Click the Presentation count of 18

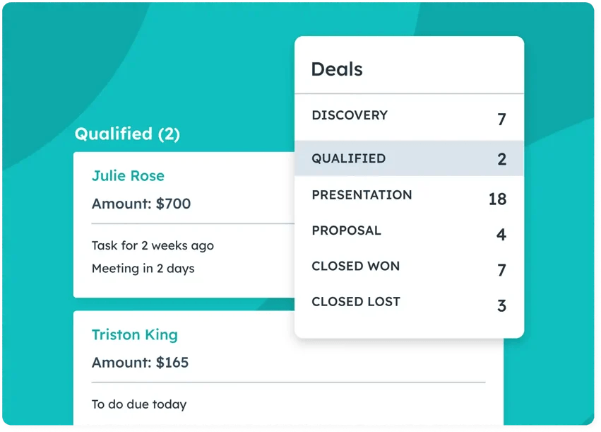click(497, 199)
